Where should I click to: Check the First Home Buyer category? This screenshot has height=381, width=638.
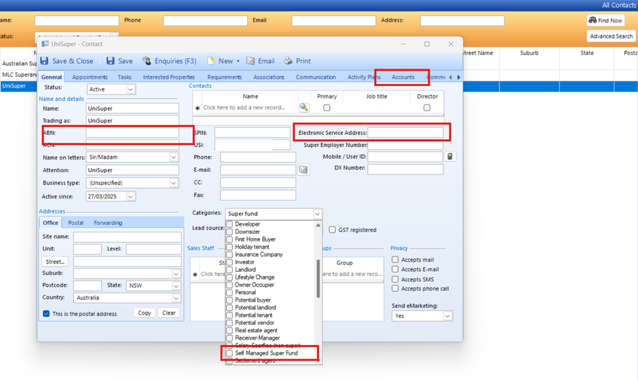pyautogui.click(x=229, y=239)
